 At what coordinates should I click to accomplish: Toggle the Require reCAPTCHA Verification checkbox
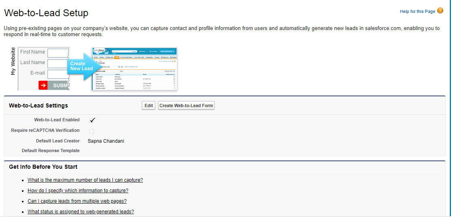click(92, 131)
